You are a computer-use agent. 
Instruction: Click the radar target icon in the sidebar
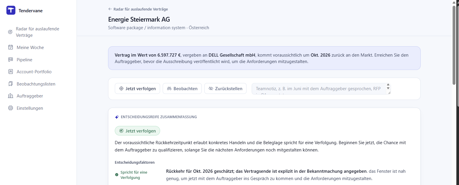[10, 32]
